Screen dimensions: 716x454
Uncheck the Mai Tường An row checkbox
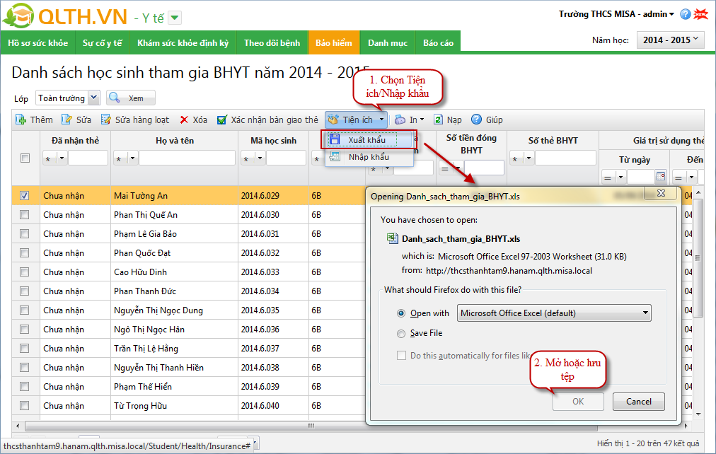tap(25, 196)
